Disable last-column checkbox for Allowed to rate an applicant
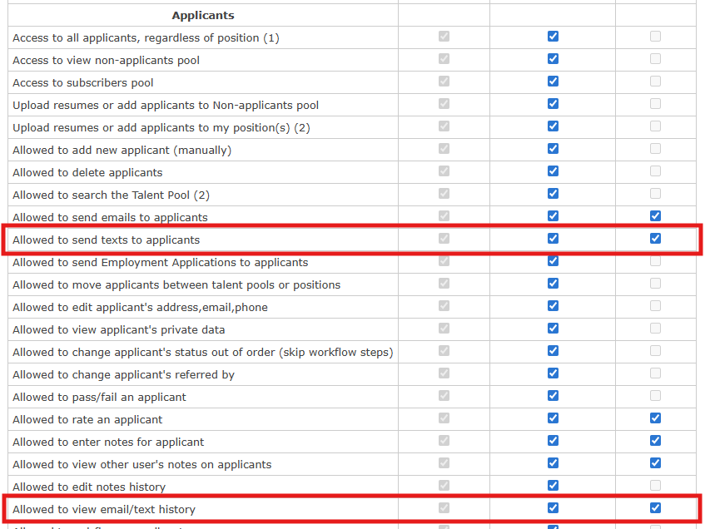Viewport: 710px width, 529px height. (x=655, y=418)
